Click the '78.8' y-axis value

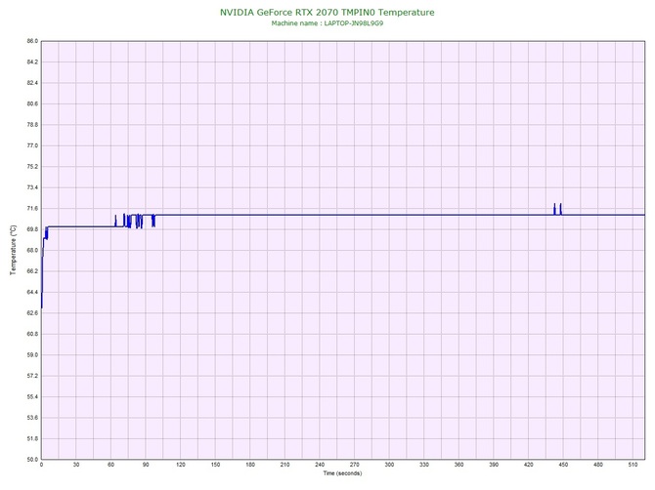[x=32, y=125]
